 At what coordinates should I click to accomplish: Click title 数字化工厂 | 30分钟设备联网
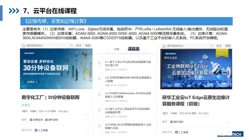pyautogui.click(x=51, y=97)
